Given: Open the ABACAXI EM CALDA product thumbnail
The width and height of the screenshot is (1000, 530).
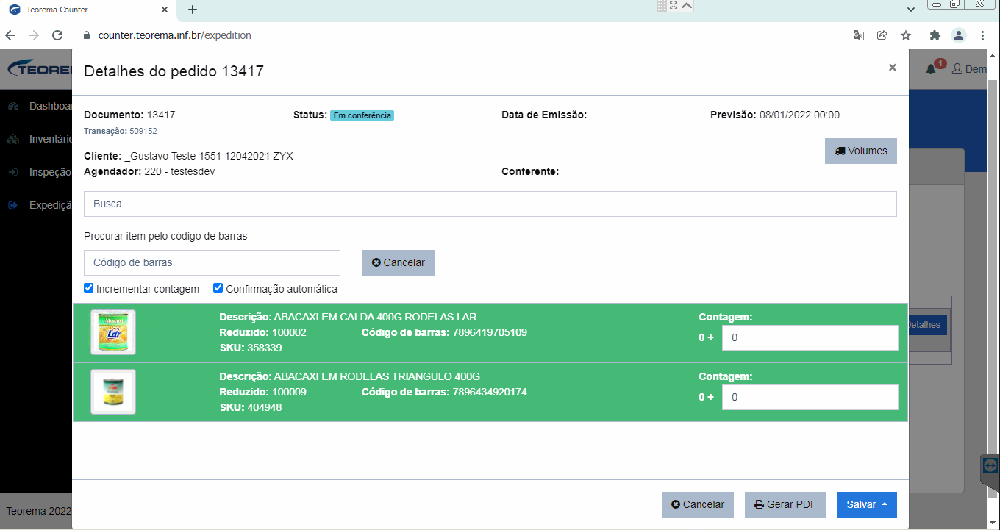Looking at the screenshot, I should (113, 332).
